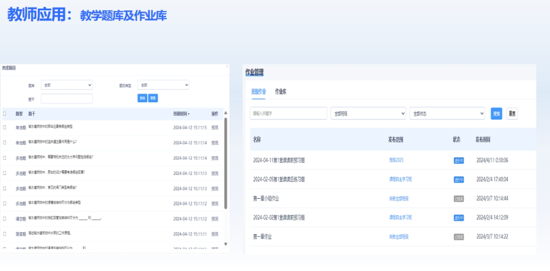Expand the 全部状态 status filter dropdown

tap(447, 114)
